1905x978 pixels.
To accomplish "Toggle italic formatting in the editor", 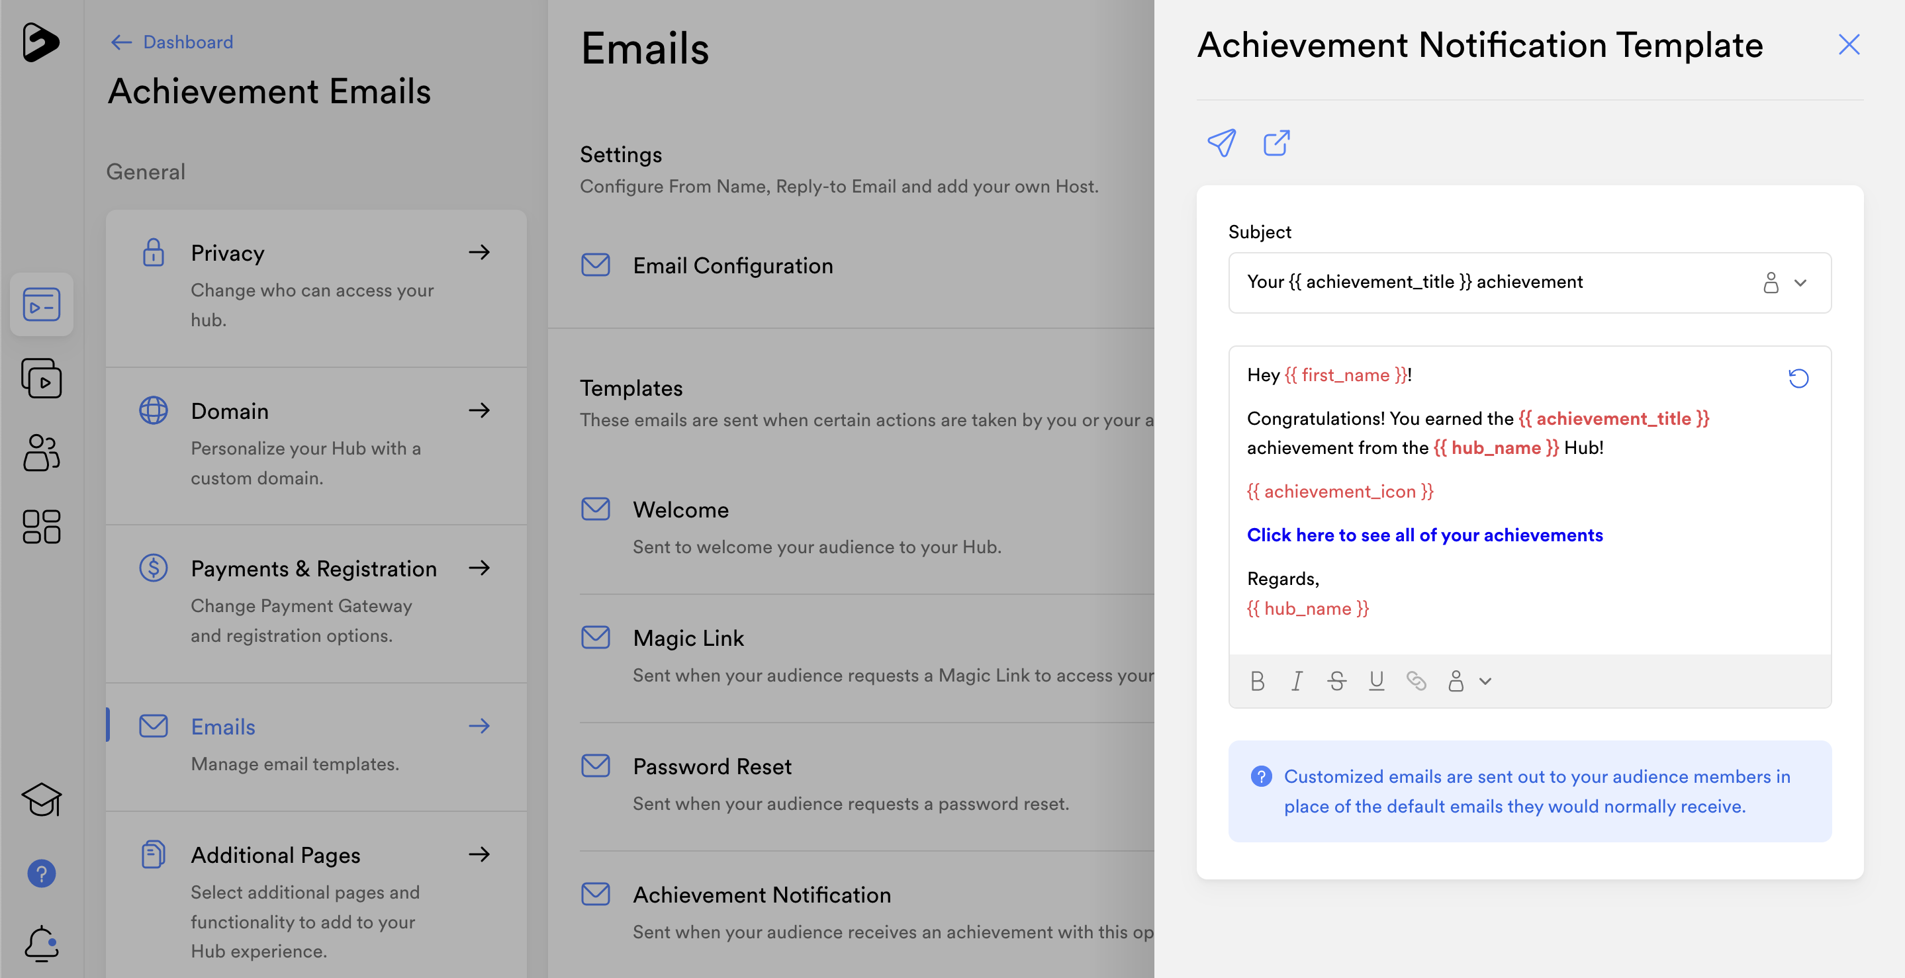I will click(1297, 681).
